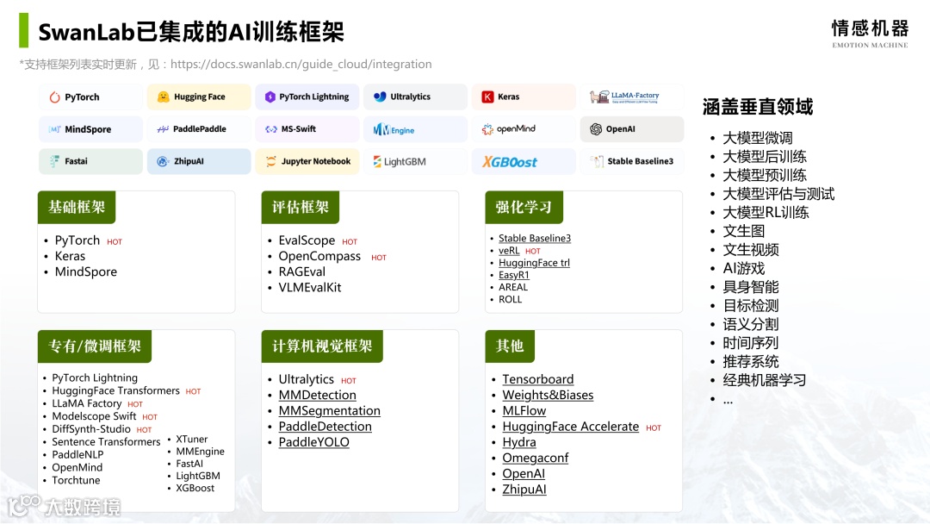The image size is (930, 524).
Task: Open the OpenAI link under 其他
Action: 524,473
